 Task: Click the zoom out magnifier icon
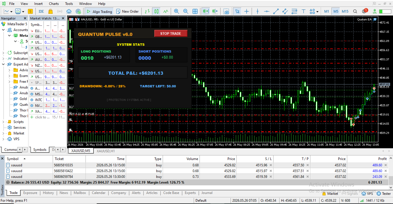click(186, 11)
